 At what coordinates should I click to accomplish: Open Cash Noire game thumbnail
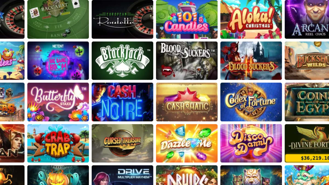tap(123, 102)
